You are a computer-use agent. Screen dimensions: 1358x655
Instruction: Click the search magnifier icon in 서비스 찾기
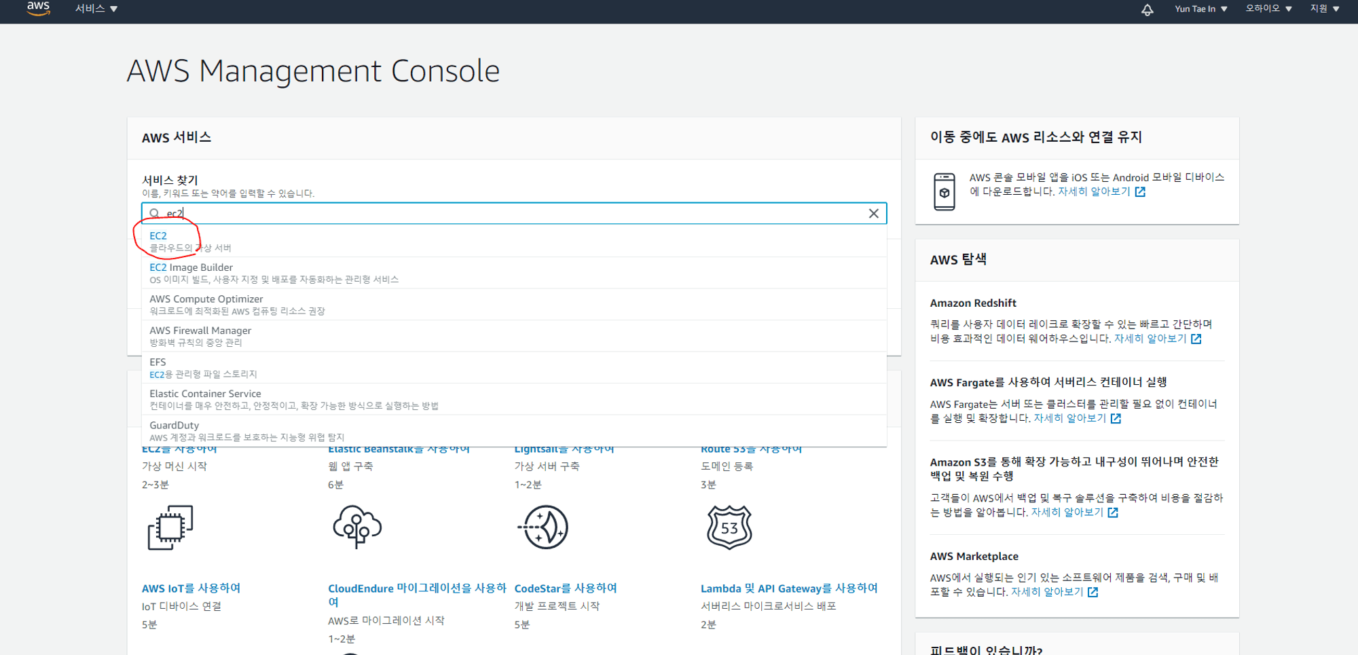154,213
